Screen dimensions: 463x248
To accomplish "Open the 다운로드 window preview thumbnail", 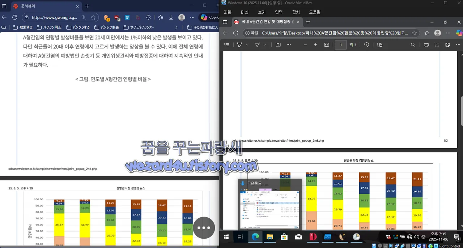I will (x=269, y=204).
